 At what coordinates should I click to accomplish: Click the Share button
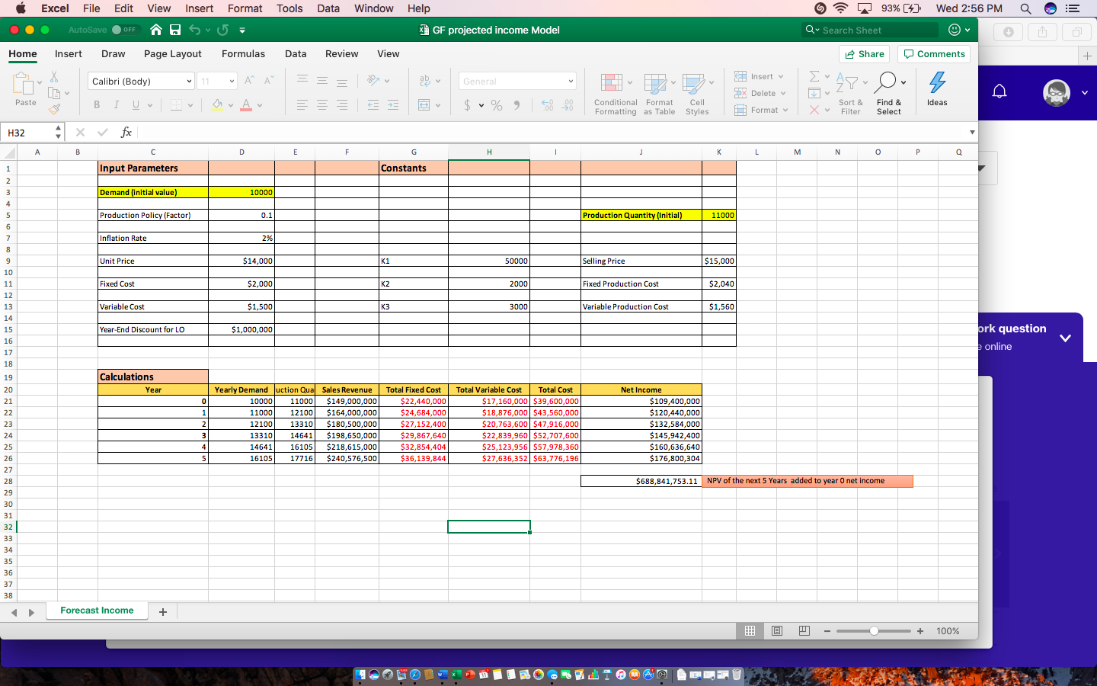point(864,54)
